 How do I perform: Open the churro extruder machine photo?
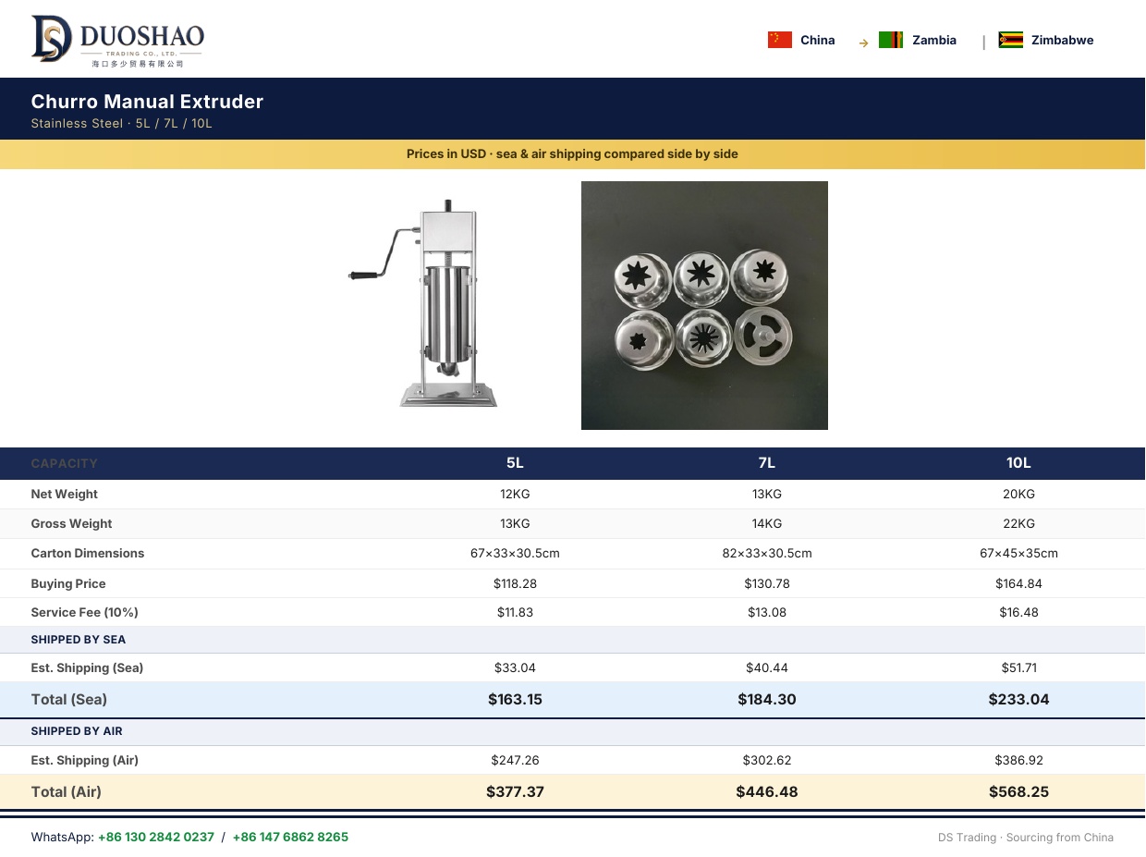click(422, 303)
